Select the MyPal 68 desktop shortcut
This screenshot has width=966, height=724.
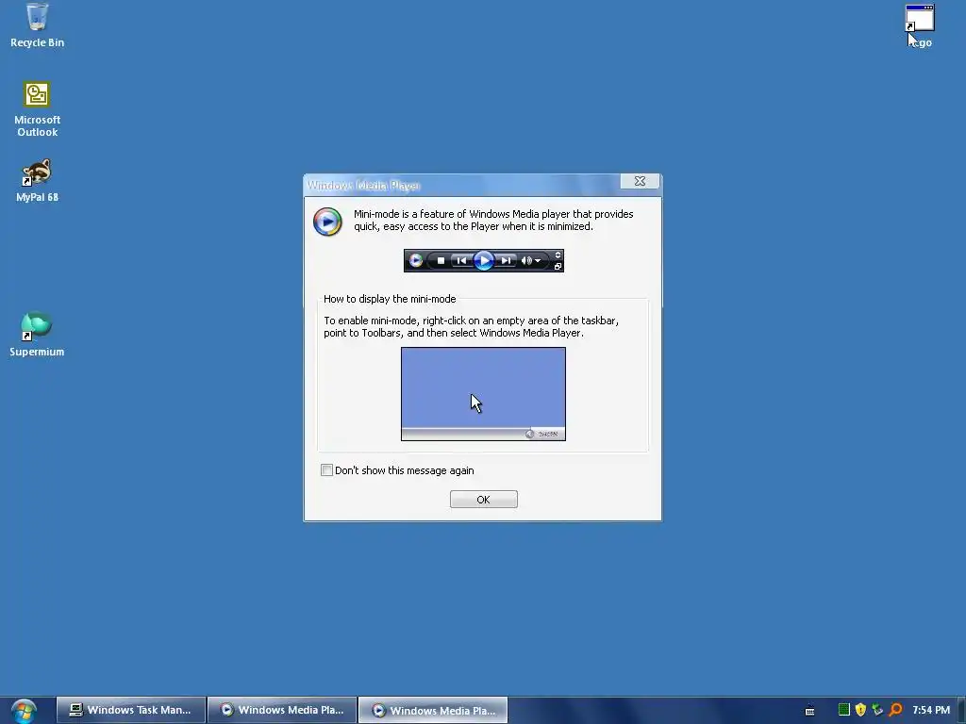pos(37,180)
